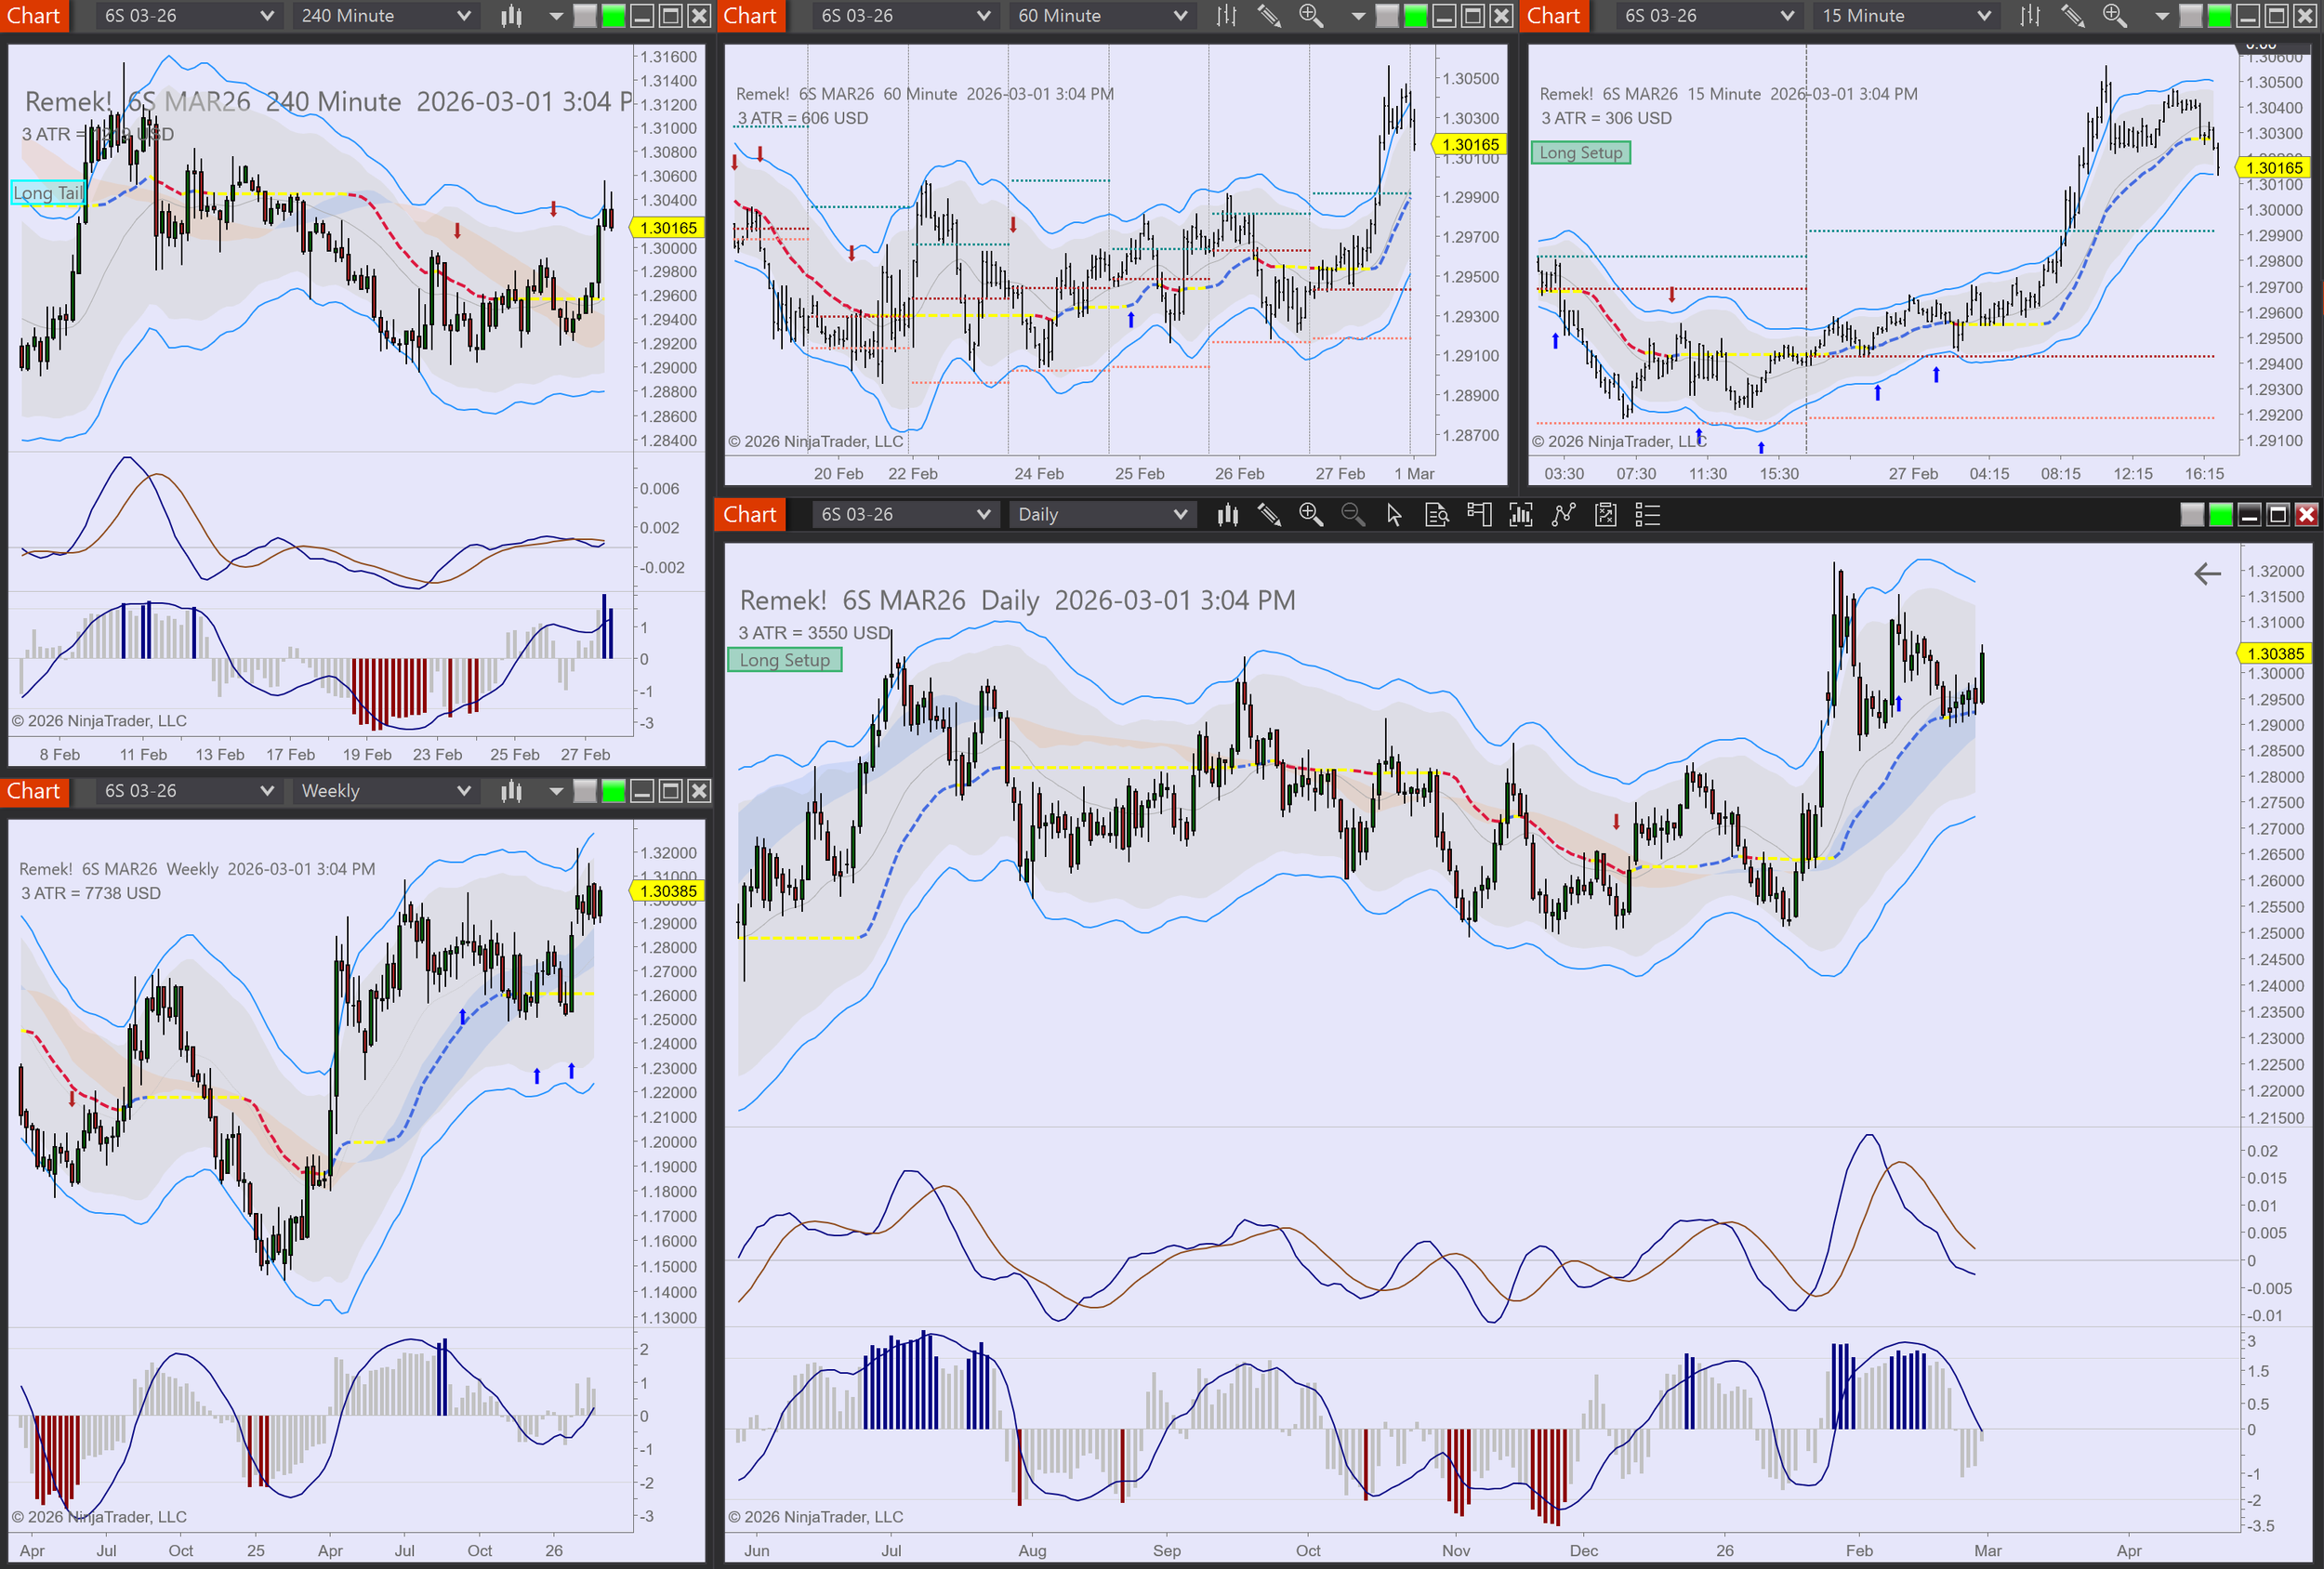2324x1569 pixels.
Task: Open the Data Box icon in Daily chart
Action: click(1436, 515)
